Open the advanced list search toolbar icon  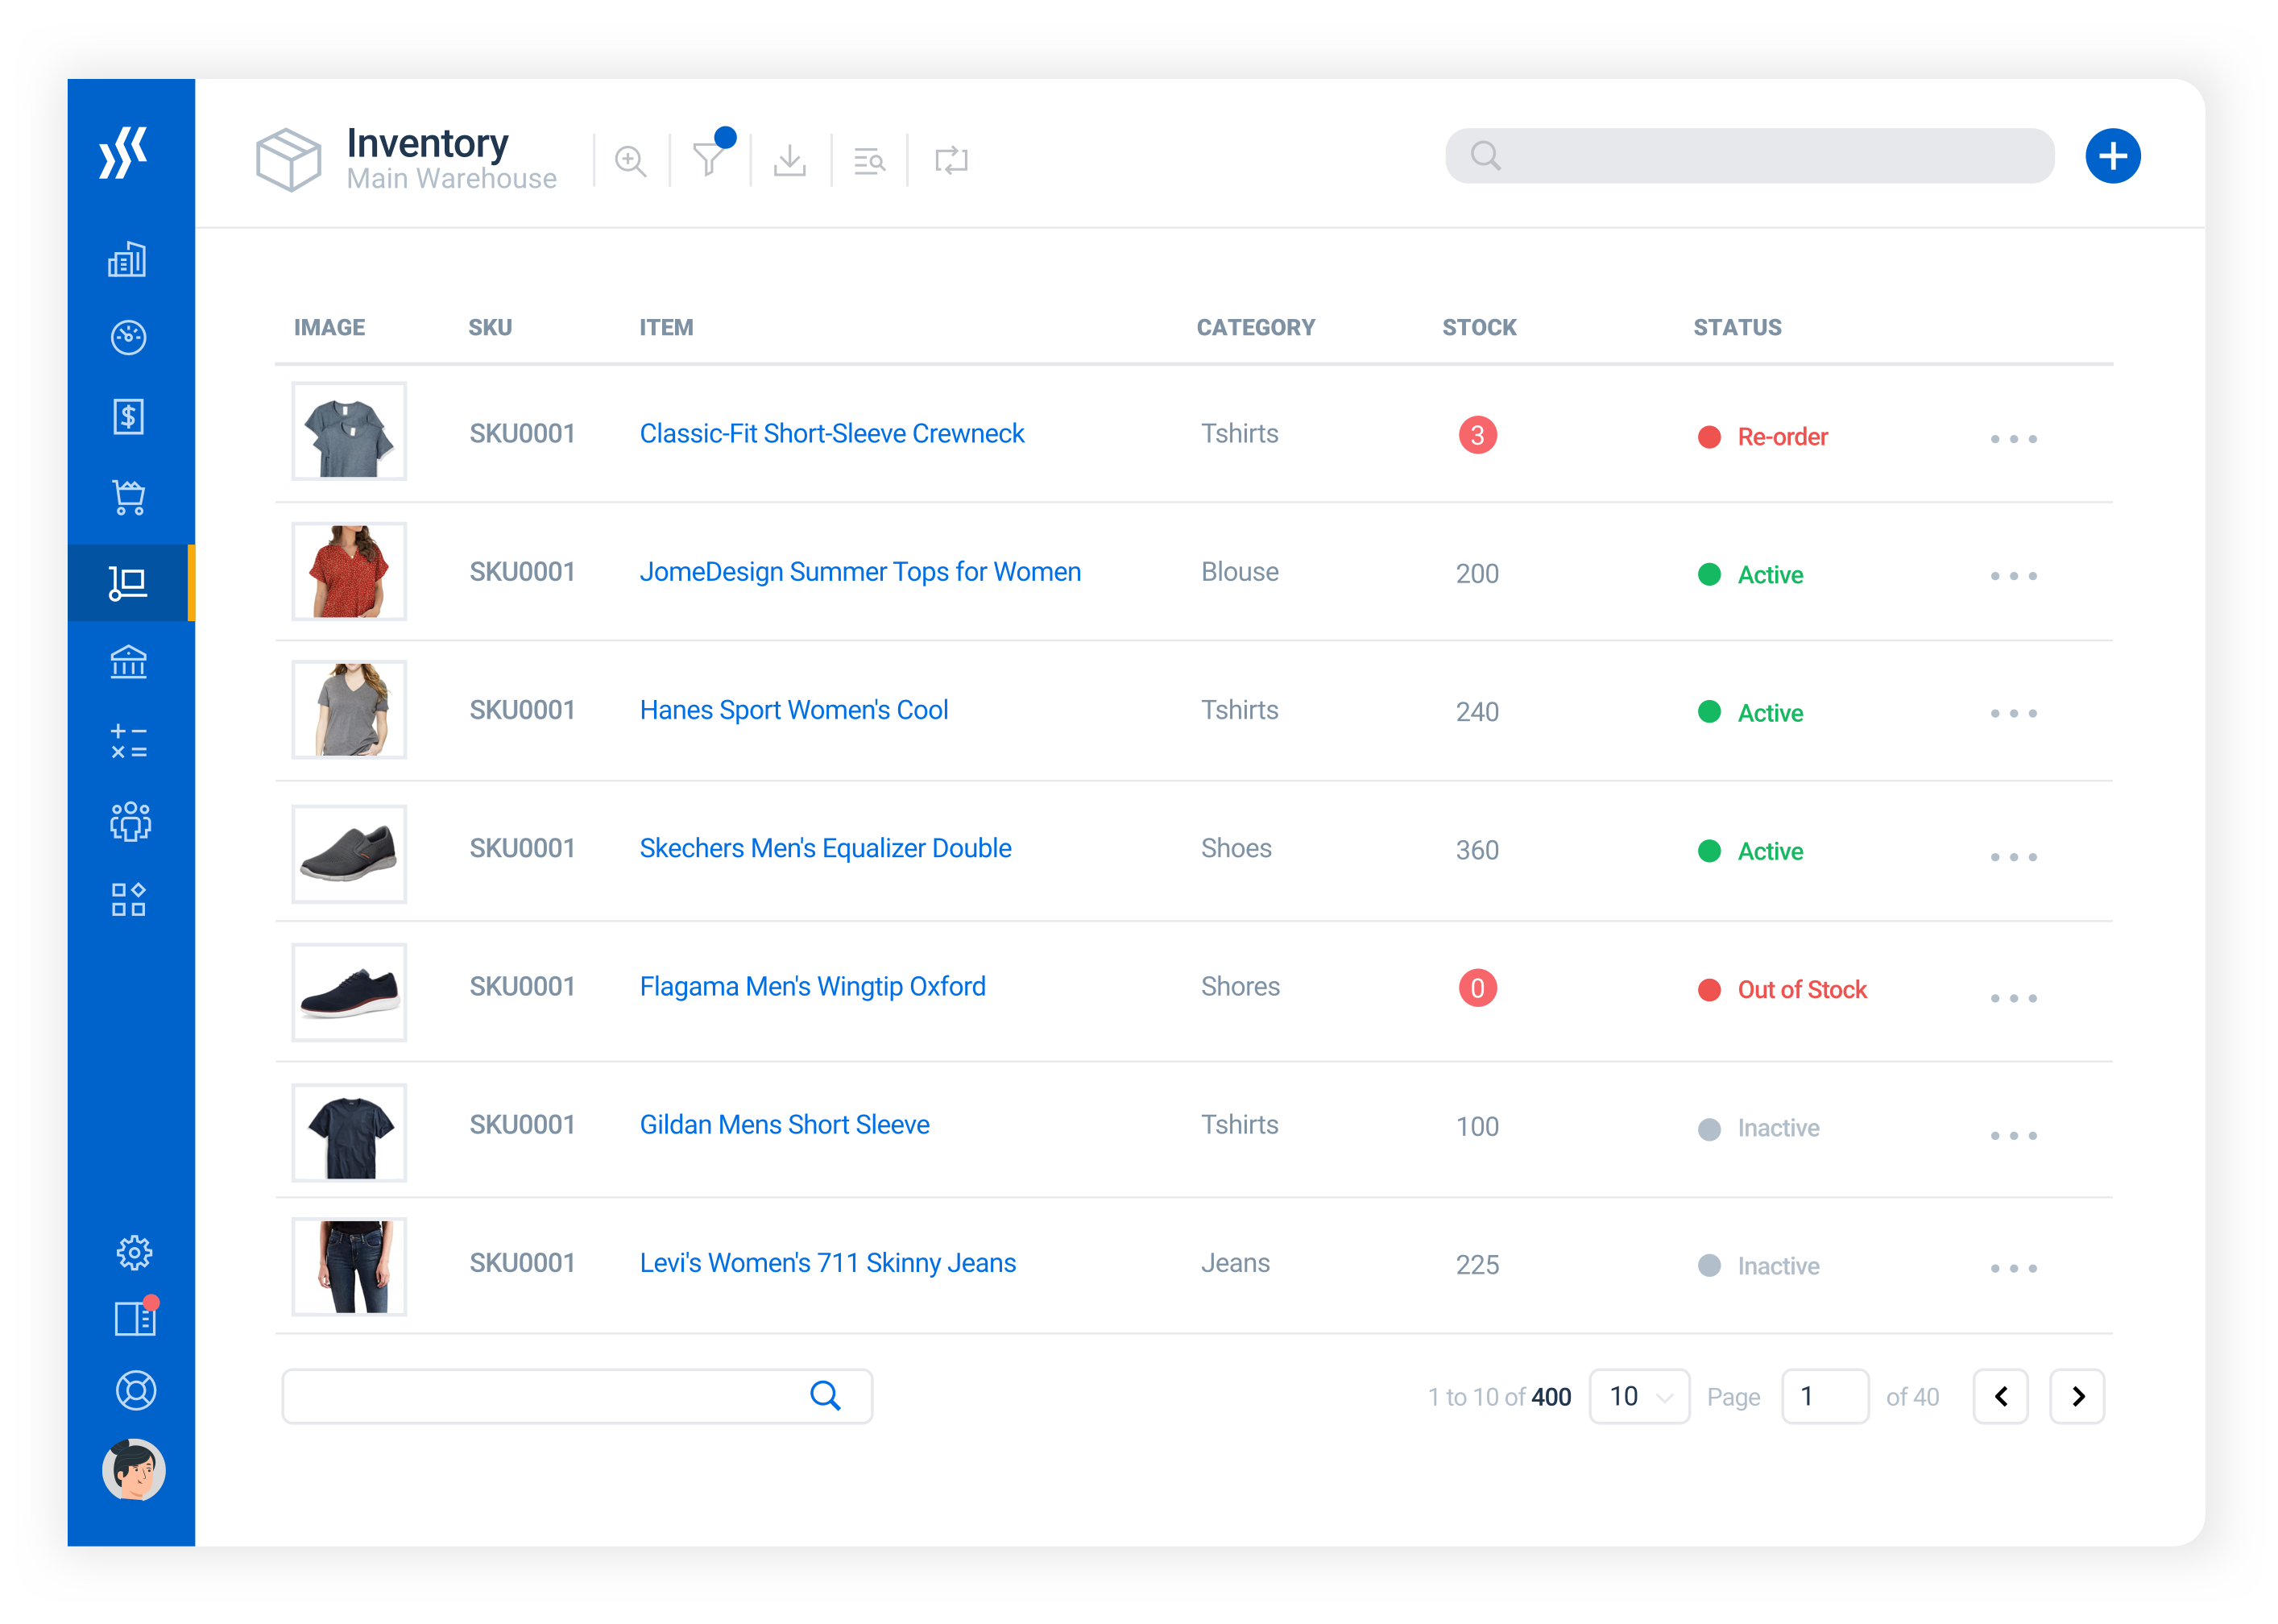869,159
